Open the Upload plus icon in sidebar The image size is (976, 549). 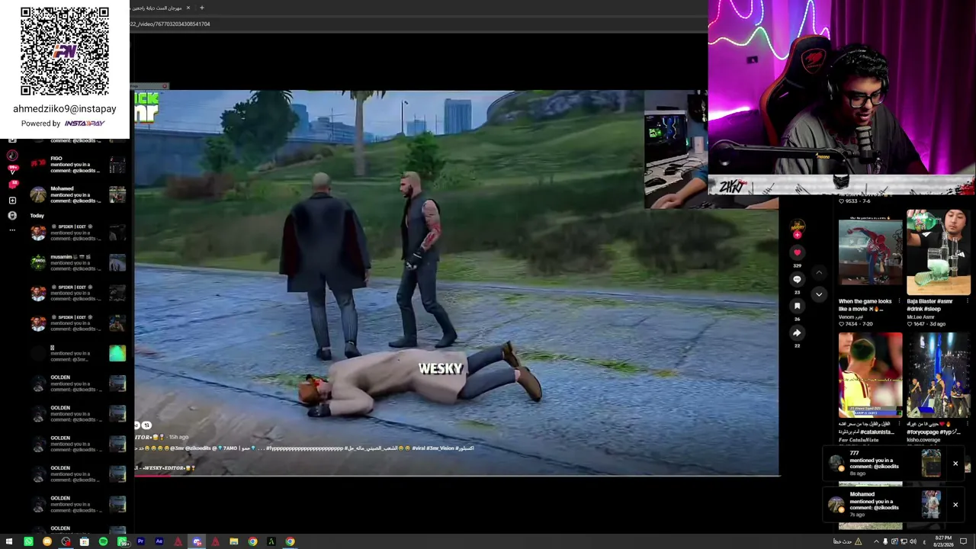click(11, 201)
